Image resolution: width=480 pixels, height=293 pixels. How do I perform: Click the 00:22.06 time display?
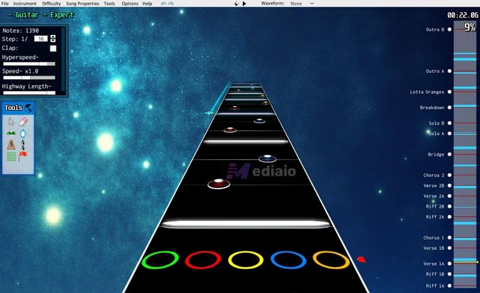coord(463,15)
